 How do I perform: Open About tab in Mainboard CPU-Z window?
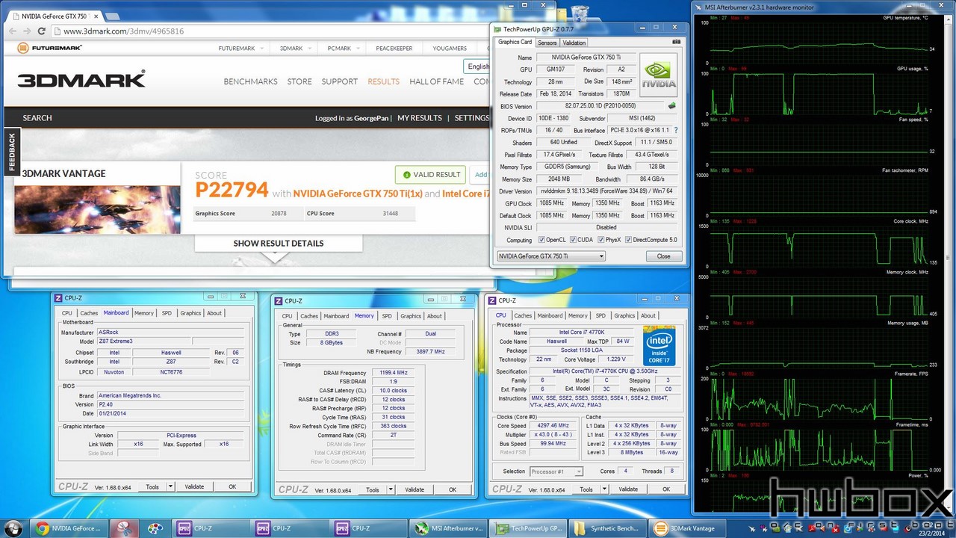(214, 313)
